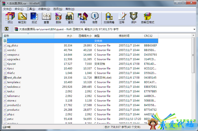Sort by the 类型 column header
Screen dimensions: 198x131
pos(105,36)
